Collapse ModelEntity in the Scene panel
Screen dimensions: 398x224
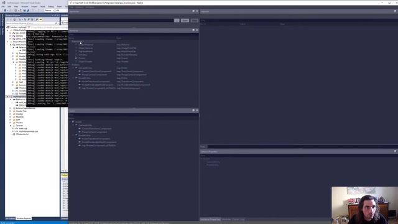[73, 136]
